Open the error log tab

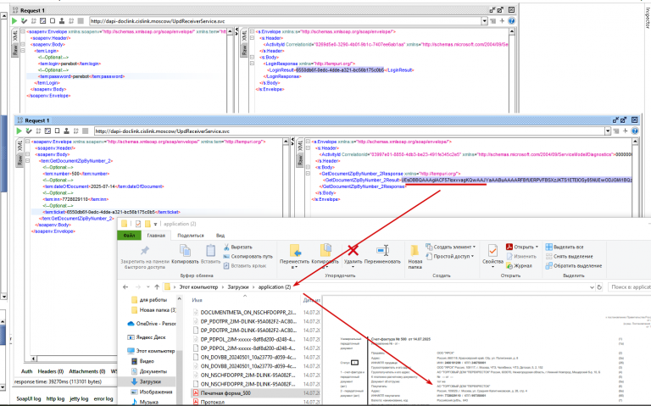(103, 398)
